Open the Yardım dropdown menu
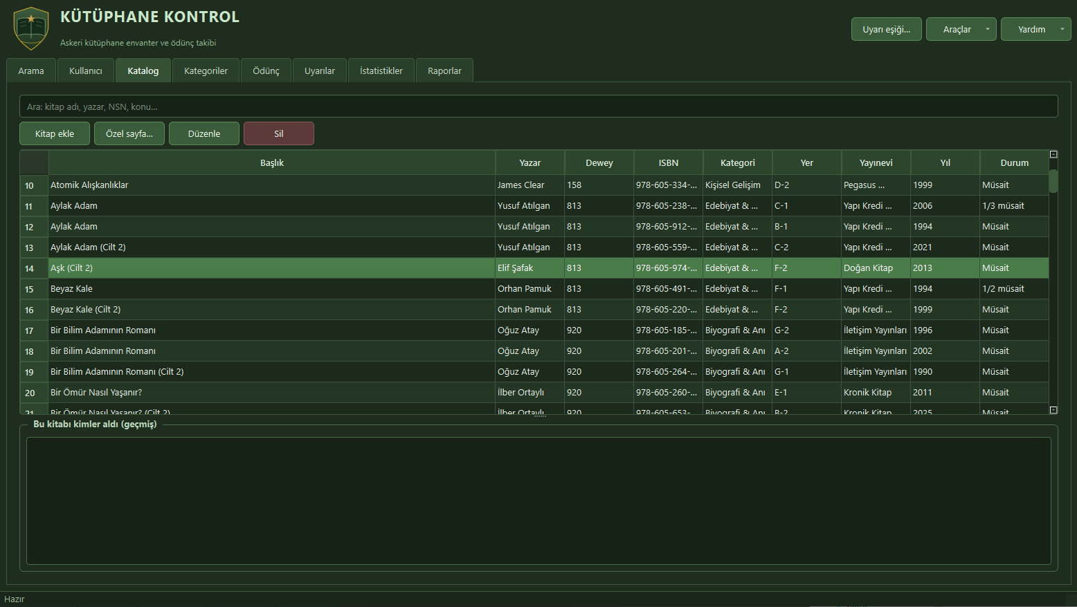Viewport: 1077px width, 607px height. (x=1035, y=29)
